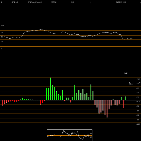Click the SI & MR header text
This screenshot has width=141, height=141.
(x=15, y=2)
